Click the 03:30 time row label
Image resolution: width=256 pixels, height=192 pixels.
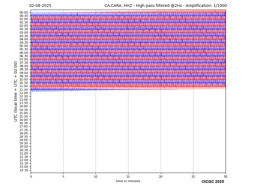[x=24, y=36]
